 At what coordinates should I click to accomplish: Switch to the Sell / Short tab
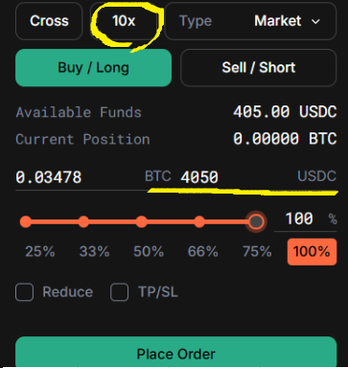(x=259, y=68)
